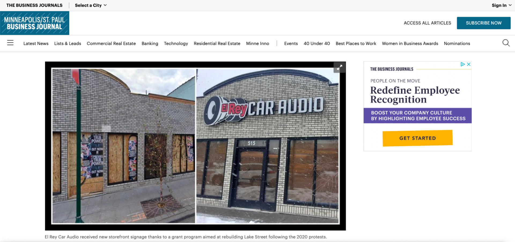Click the Minneapolis/St. Paul Business Journal logo
The image size is (515, 242).
click(35, 23)
